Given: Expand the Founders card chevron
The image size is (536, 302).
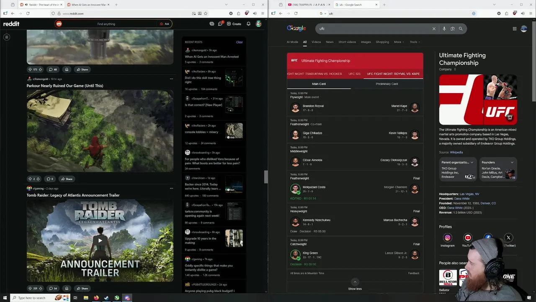Looking at the screenshot, I should (512, 162).
